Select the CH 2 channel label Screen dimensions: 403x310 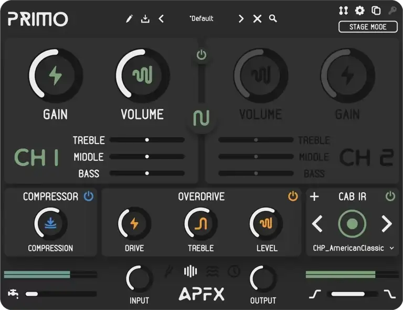366,157
